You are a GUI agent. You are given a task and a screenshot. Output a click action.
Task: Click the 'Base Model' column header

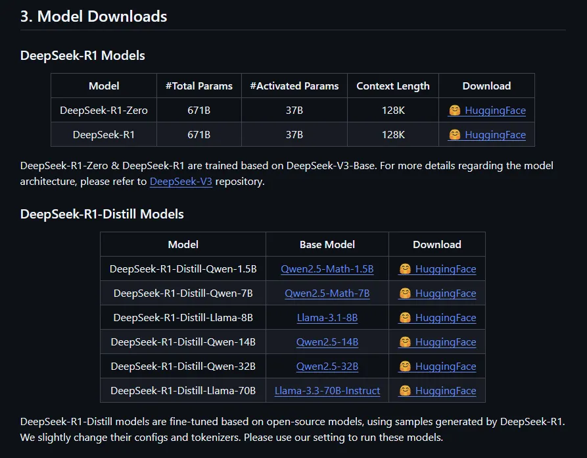[x=327, y=244]
